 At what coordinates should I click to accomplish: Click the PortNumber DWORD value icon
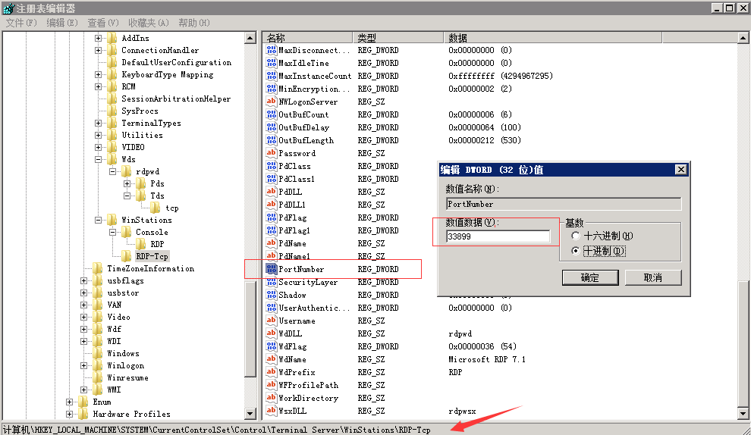pos(271,269)
